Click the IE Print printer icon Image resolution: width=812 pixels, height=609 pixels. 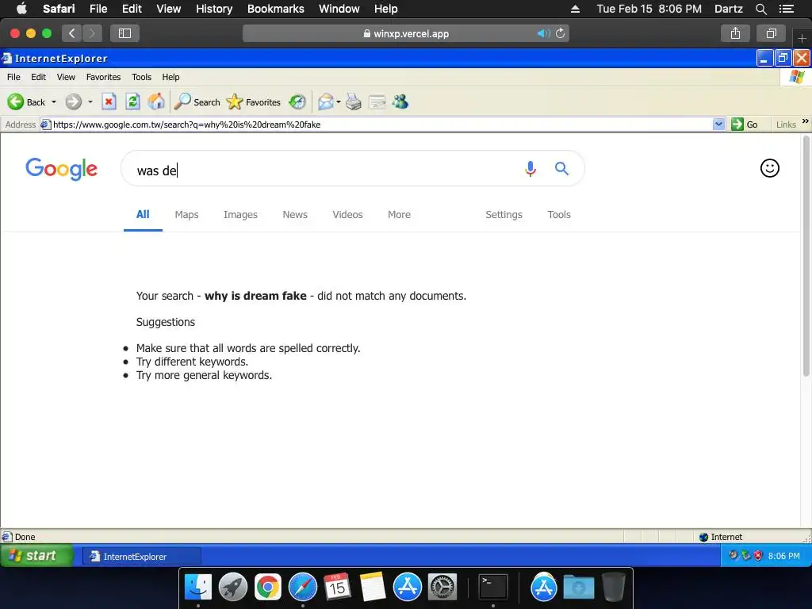(x=353, y=101)
